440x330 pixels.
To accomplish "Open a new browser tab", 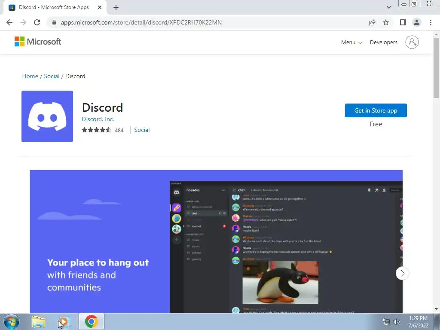I will coord(116,7).
